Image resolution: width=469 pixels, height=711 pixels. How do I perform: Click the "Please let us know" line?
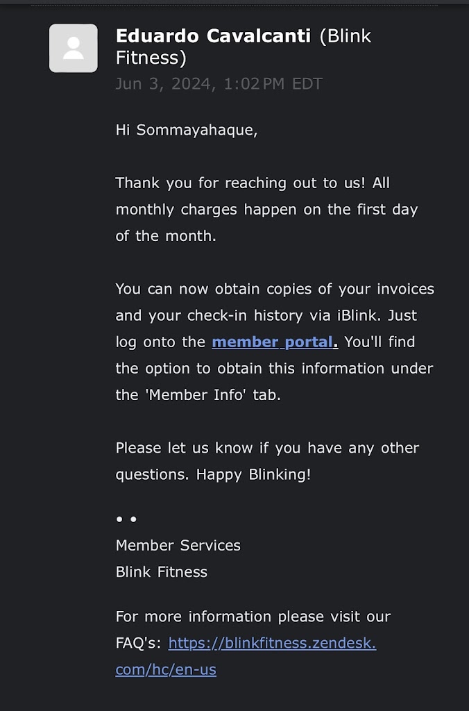266,448
